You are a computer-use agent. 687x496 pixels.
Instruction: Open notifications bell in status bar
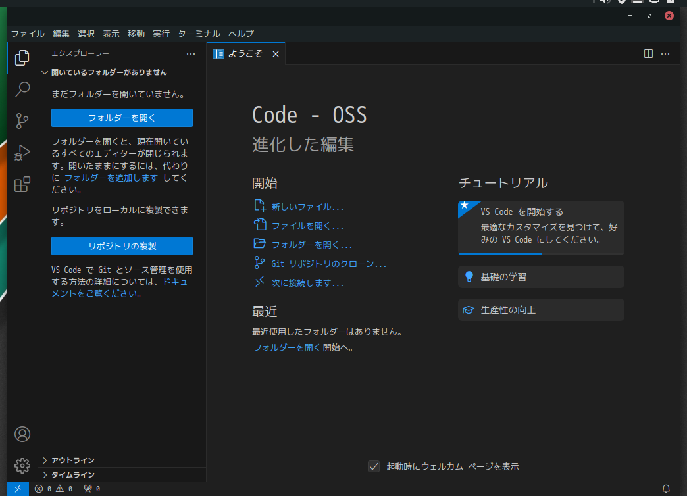(x=666, y=489)
